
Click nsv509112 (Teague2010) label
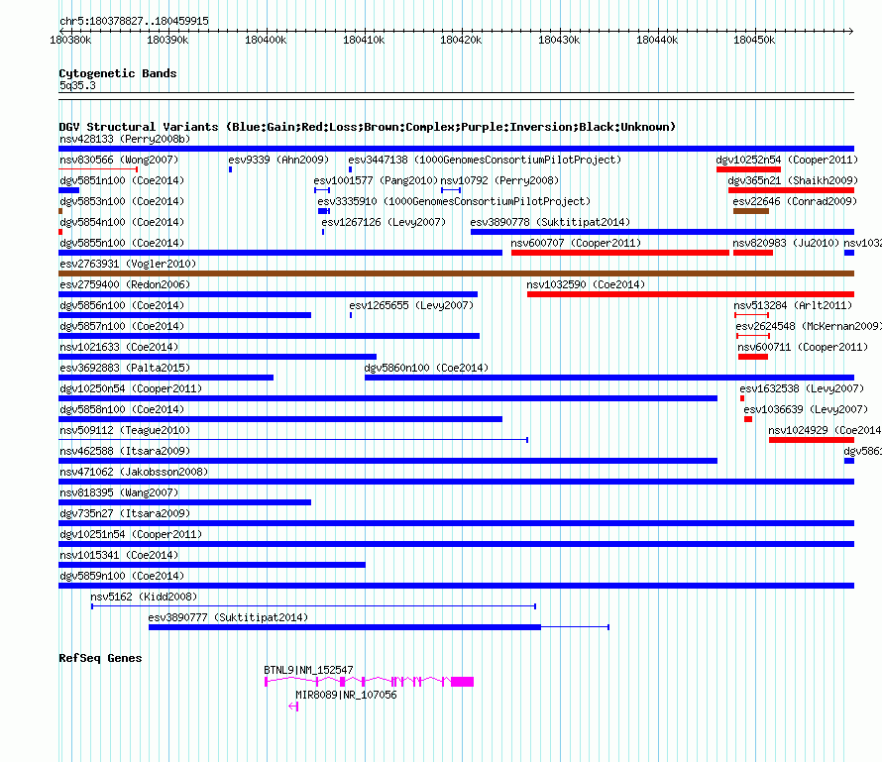click(x=125, y=430)
